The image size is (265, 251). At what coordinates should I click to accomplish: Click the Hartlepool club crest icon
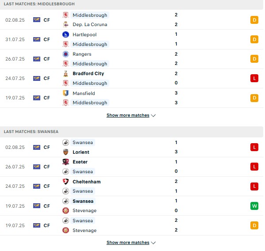65,34
